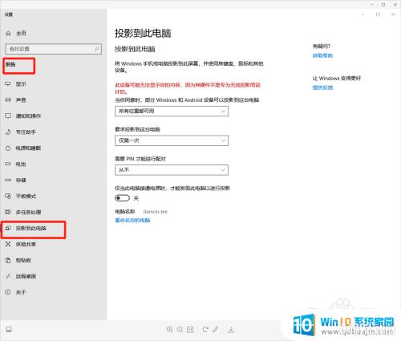The image size is (401, 341).
Task: Toggle the power-only discovery switch
Action: pos(122,198)
